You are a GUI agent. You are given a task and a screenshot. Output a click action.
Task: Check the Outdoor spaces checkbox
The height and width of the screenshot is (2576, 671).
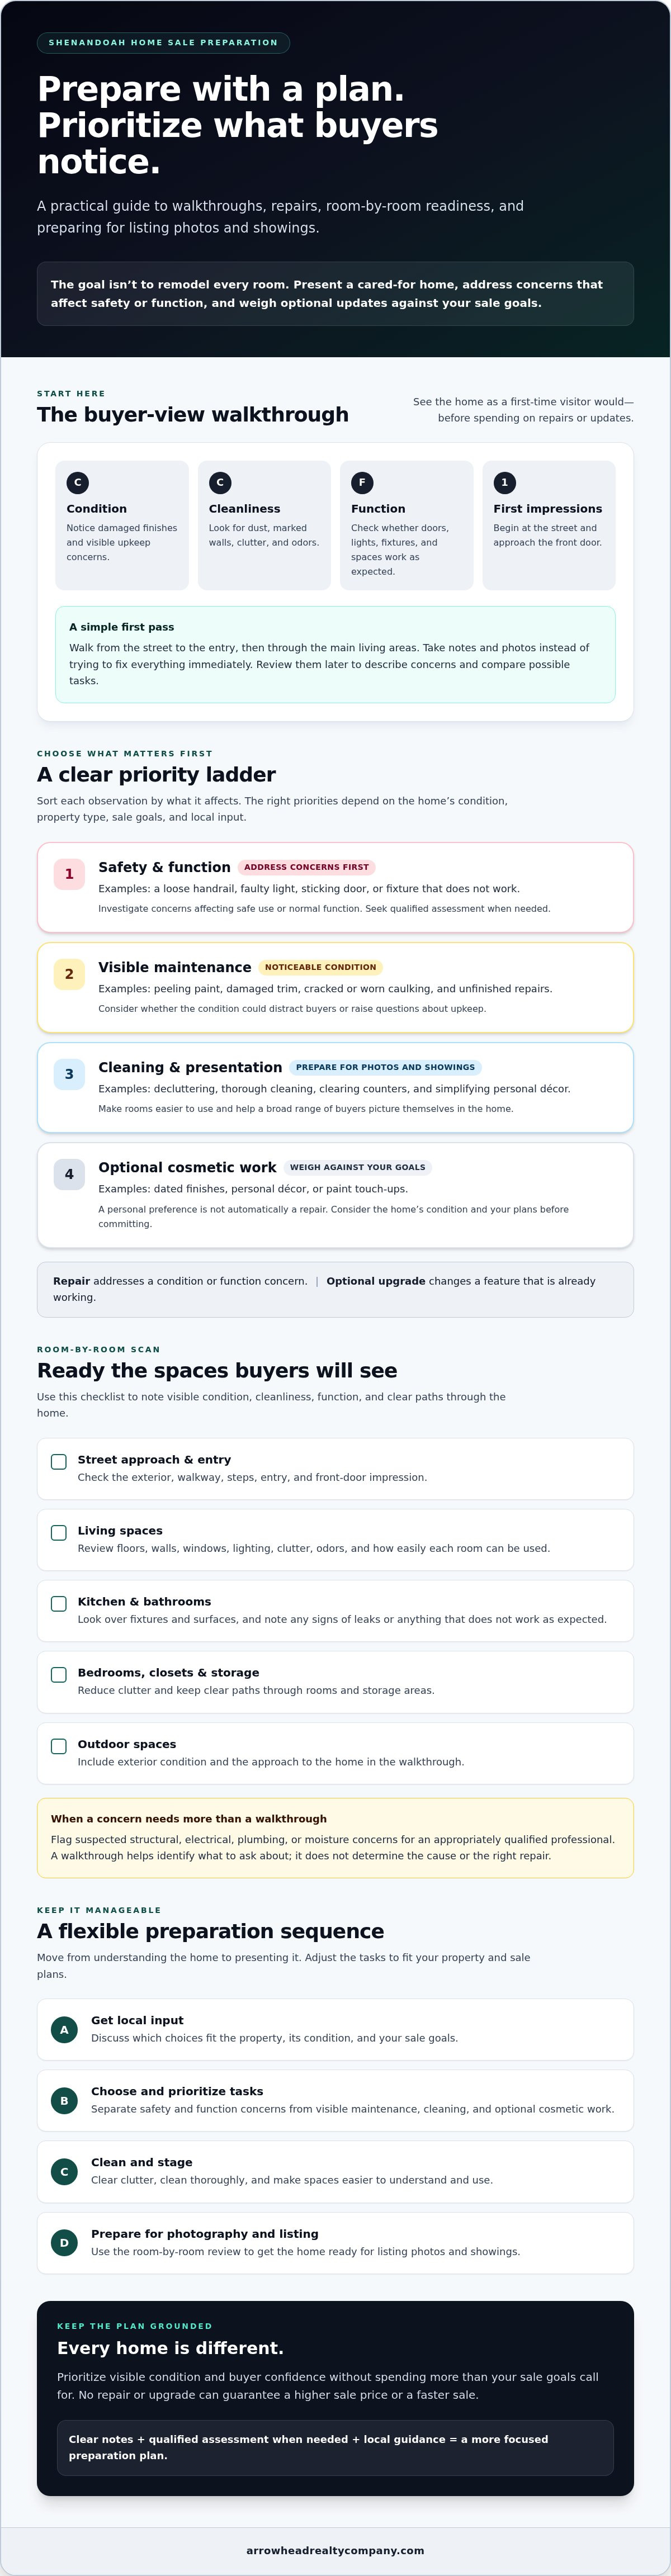[59, 1746]
